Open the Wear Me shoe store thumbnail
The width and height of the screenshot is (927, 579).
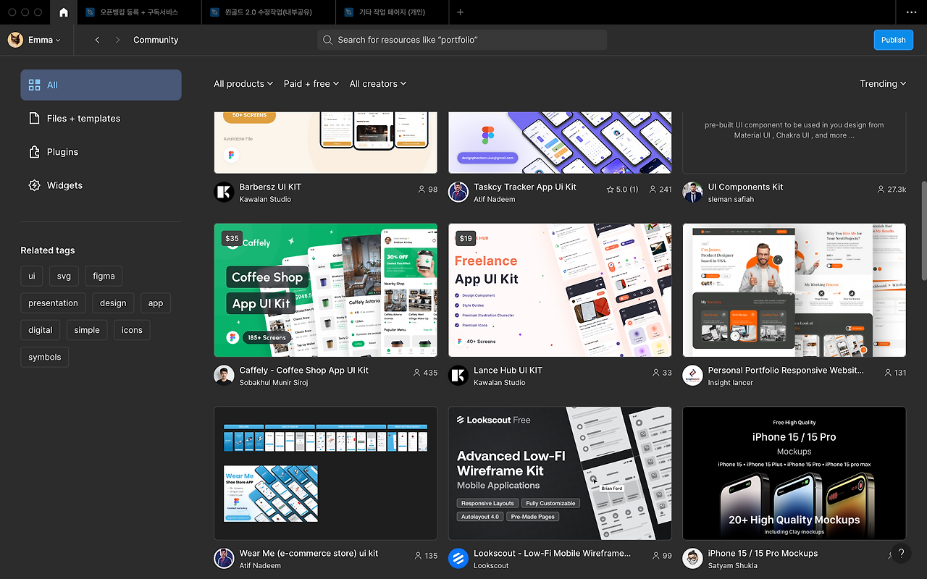326,473
